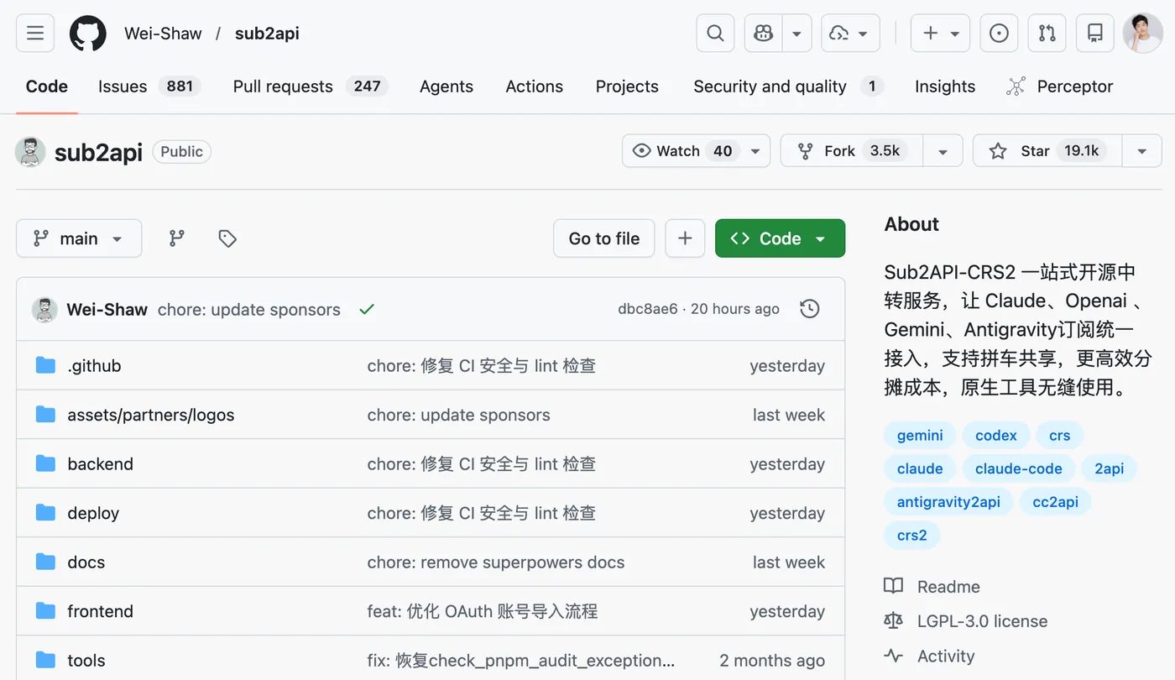The image size is (1175, 680).
Task: Select the antigravity2api topic tag
Action: coord(948,502)
